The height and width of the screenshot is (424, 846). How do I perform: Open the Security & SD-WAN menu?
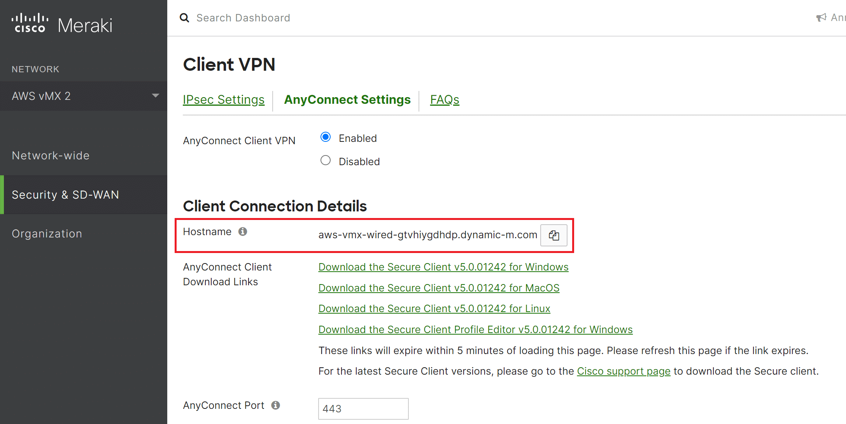tap(65, 195)
